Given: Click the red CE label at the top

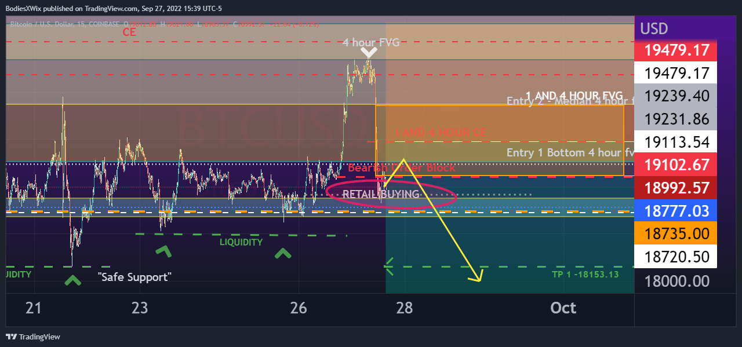Looking at the screenshot, I should (x=129, y=32).
